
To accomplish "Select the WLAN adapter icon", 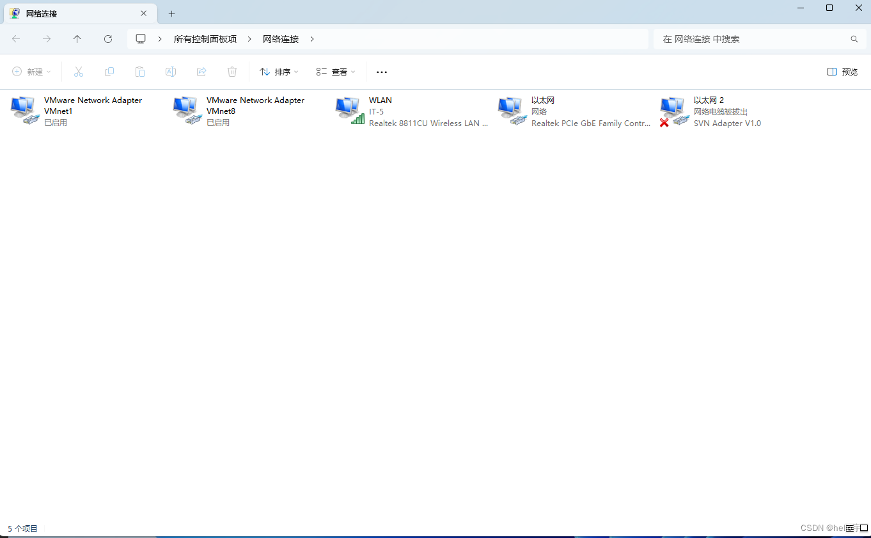I will [350, 110].
